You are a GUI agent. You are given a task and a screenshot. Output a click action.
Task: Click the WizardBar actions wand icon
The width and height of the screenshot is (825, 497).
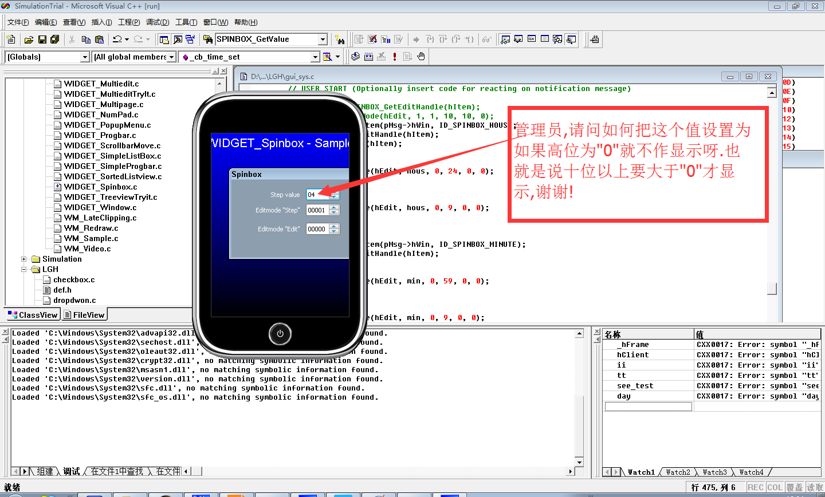[x=327, y=57]
